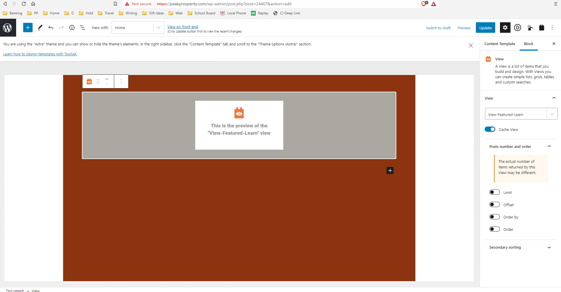Move the View block up

point(107,79)
